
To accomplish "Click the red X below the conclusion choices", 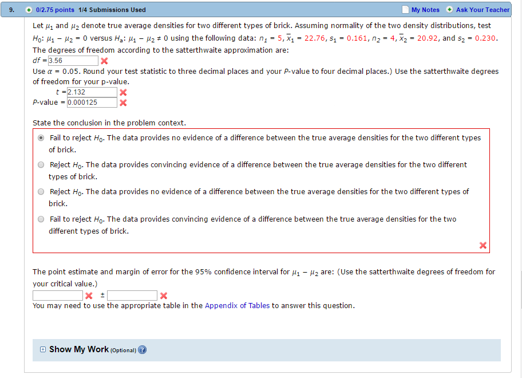I will coord(483,246).
